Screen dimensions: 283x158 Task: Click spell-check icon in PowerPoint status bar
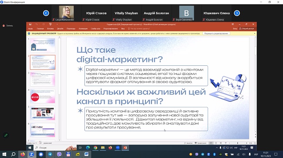tap(40, 143)
